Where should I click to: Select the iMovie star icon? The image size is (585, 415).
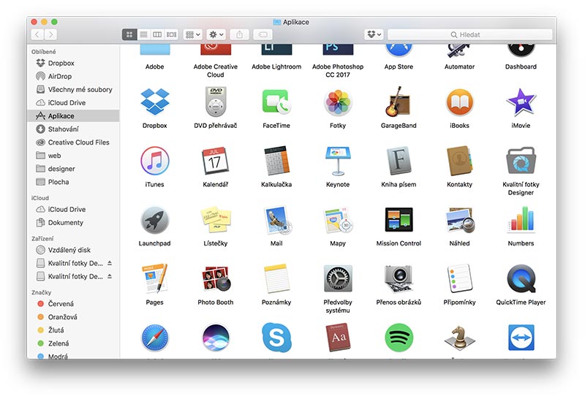(x=521, y=102)
